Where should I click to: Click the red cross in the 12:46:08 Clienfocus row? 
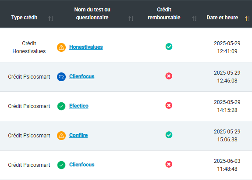(169, 76)
